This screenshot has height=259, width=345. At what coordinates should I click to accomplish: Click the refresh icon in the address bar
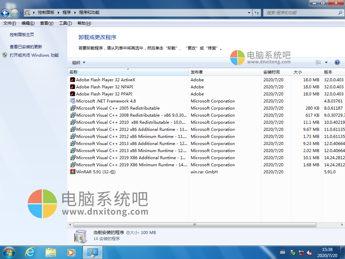click(x=256, y=13)
